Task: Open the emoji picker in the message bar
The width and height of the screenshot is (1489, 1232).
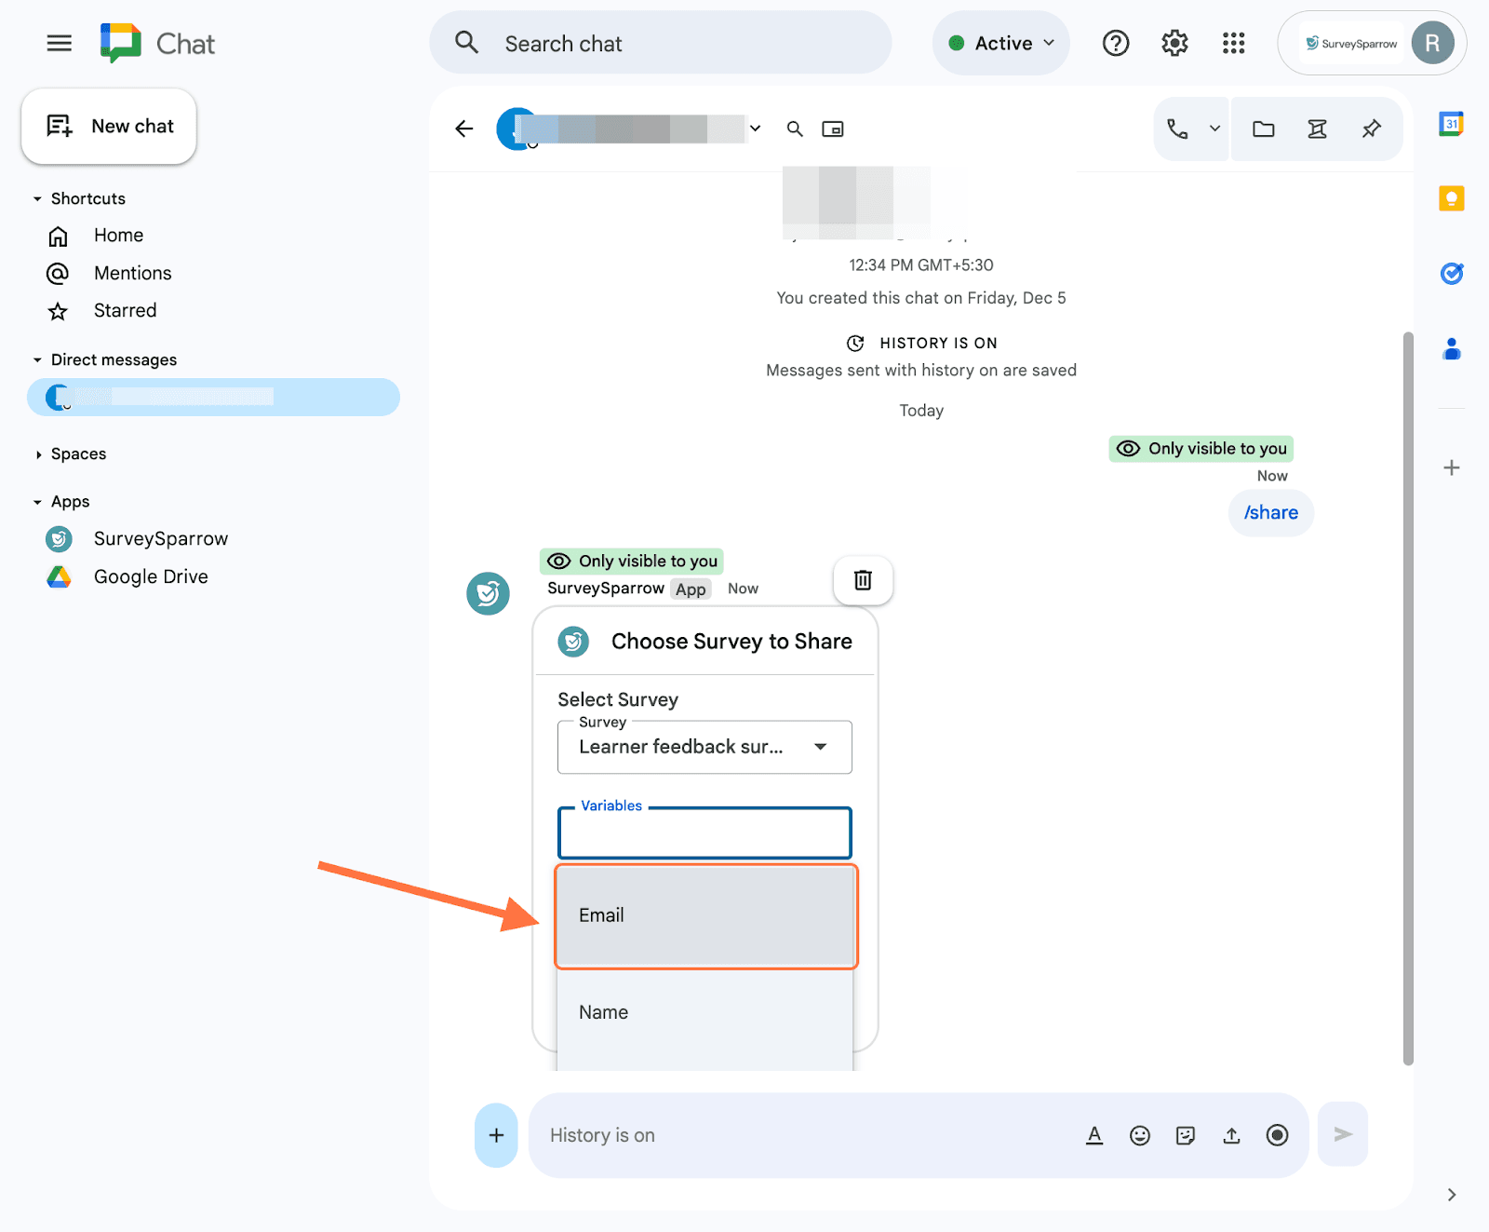Action: (x=1139, y=1135)
